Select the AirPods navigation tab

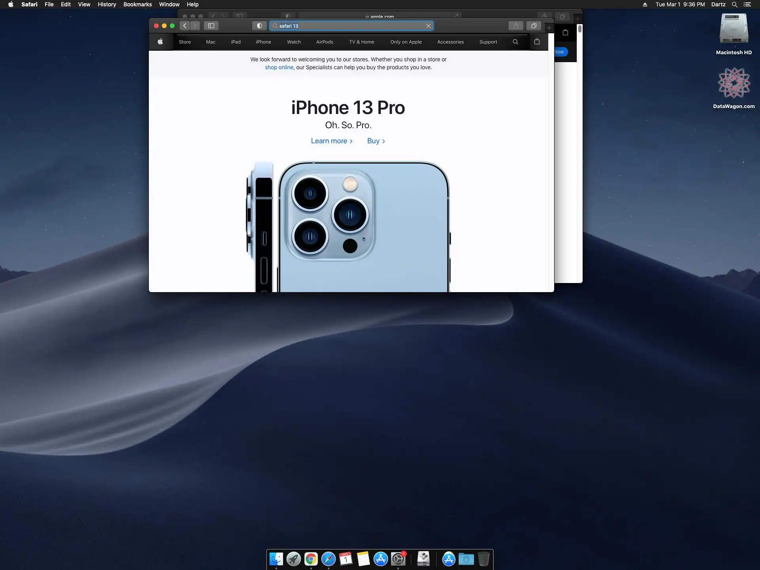(x=325, y=42)
